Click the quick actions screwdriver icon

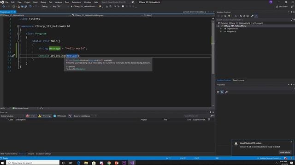(13, 55)
